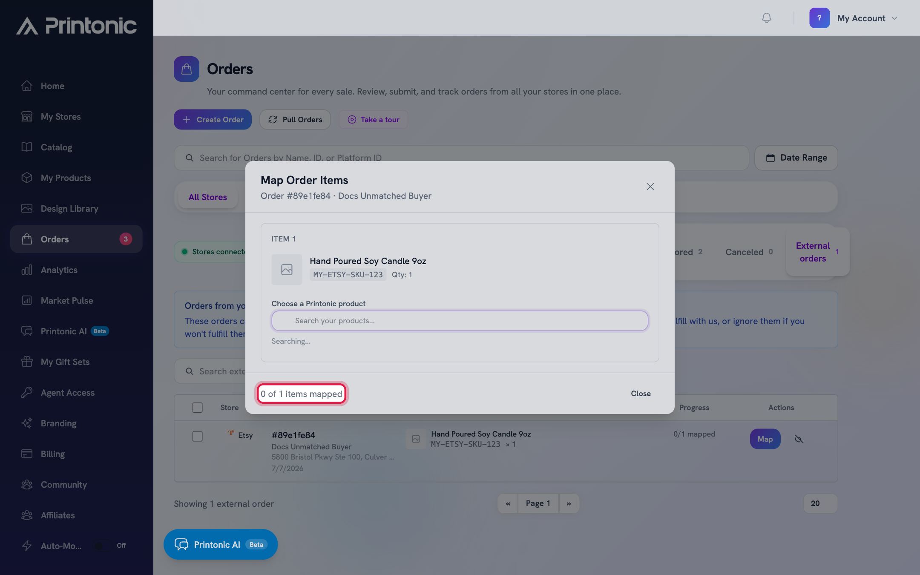This screenshot has height=575, width=920.
Task: Open the Date Range picker
Action: 796,158
